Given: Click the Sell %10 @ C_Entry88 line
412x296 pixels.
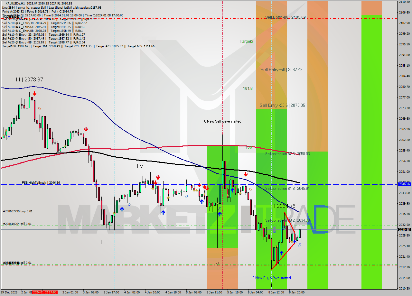Looking at the screenshot, I should (x=42, y=31).
